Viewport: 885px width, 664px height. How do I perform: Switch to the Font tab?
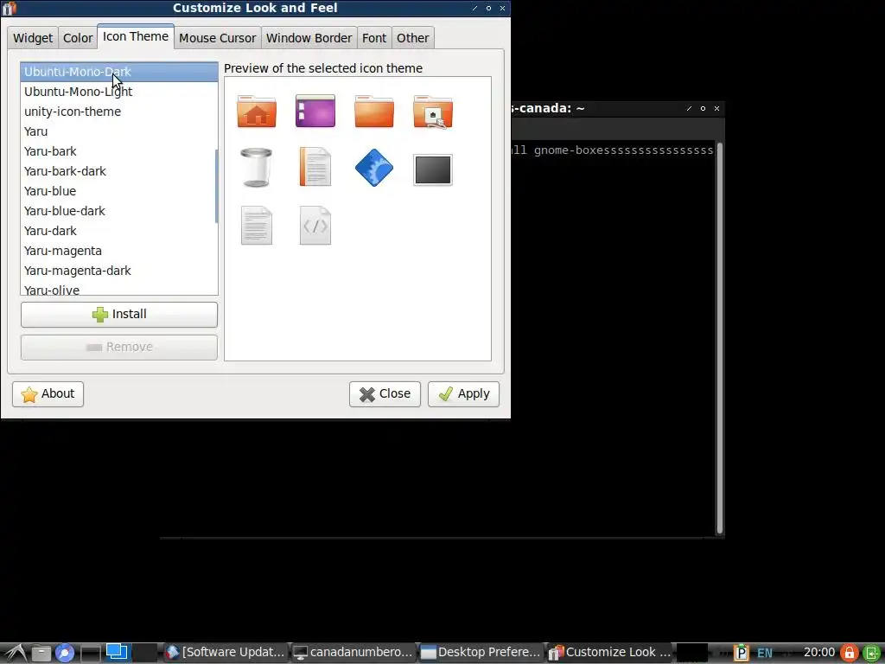tap(374, 38)
